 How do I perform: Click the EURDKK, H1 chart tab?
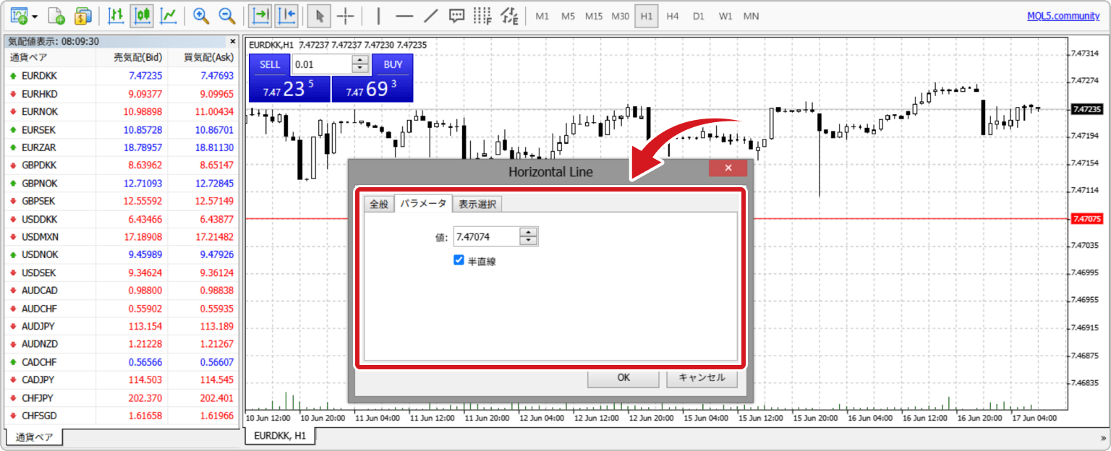[x=280, y=436]
